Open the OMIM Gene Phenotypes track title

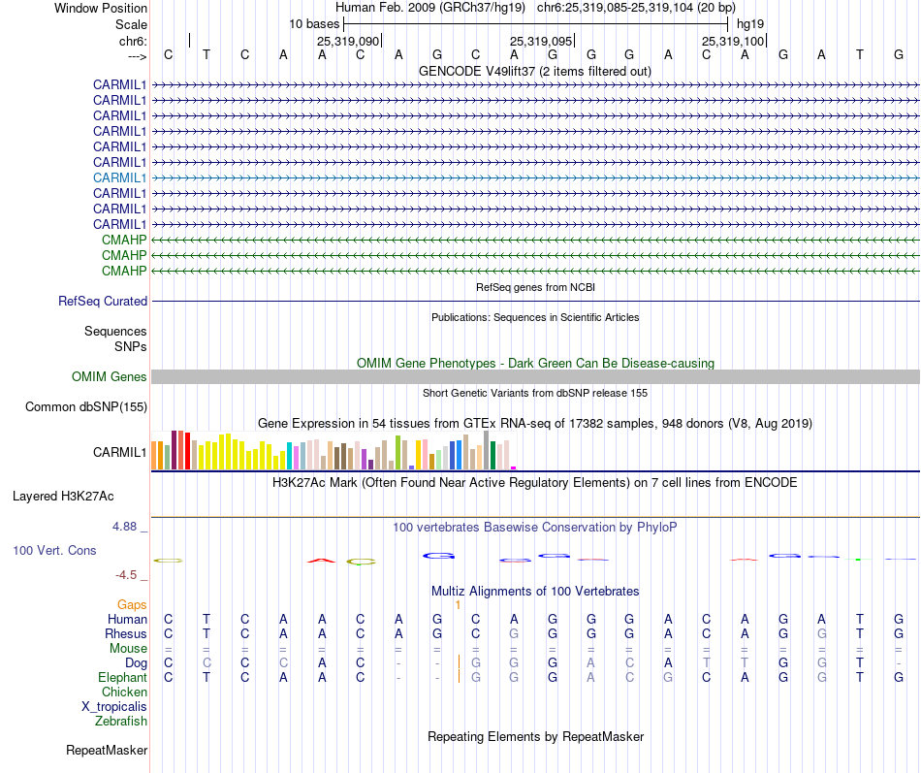tap(535, 364)
